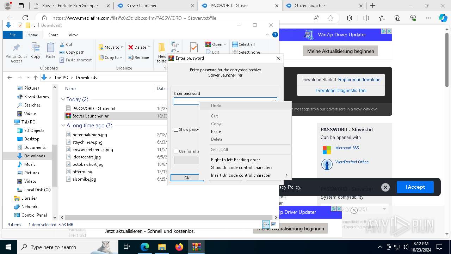Open a new Edge tab
451x254 pixels.
pyautogui.click(x=372, y=6)
